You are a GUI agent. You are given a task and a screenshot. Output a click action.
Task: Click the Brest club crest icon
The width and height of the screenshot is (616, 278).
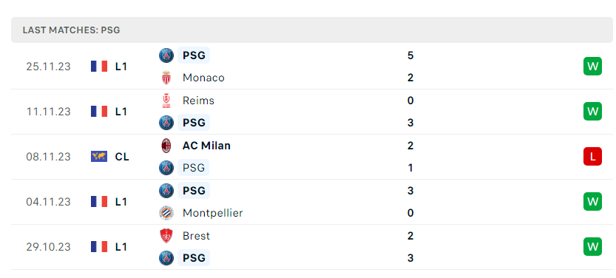166,236
